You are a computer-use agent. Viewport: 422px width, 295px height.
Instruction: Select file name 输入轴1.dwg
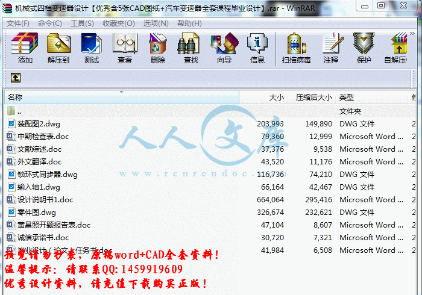tap(39, 187)
